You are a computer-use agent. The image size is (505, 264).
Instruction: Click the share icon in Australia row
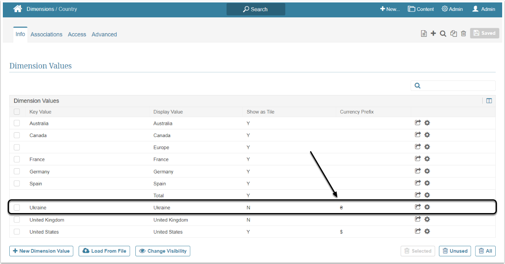[417, 123]
